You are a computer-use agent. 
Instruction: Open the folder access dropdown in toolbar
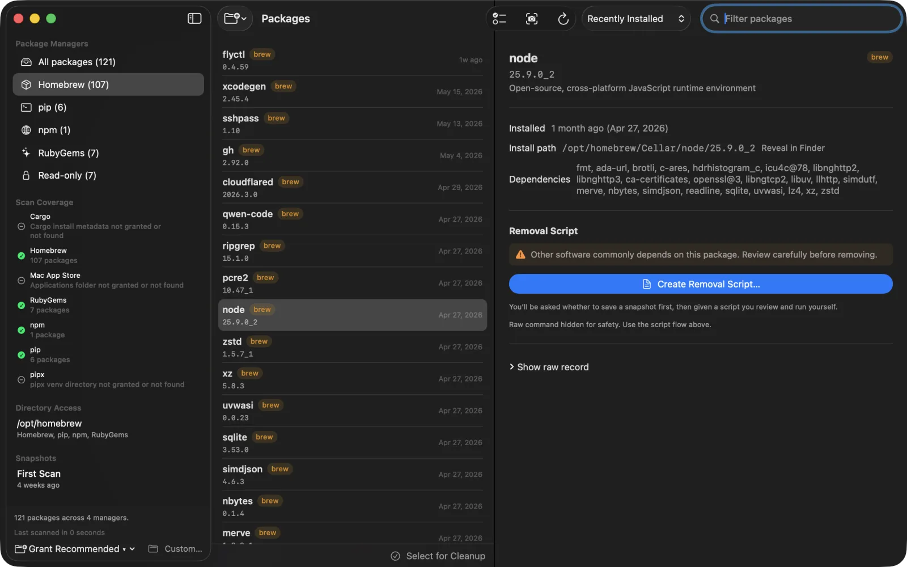tap(235, 19)
